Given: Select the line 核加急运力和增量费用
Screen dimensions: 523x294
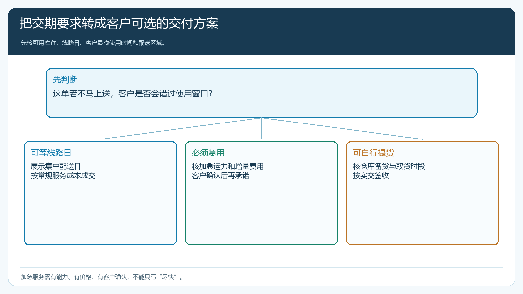Looking at the screenshot, I should [228, 166].
